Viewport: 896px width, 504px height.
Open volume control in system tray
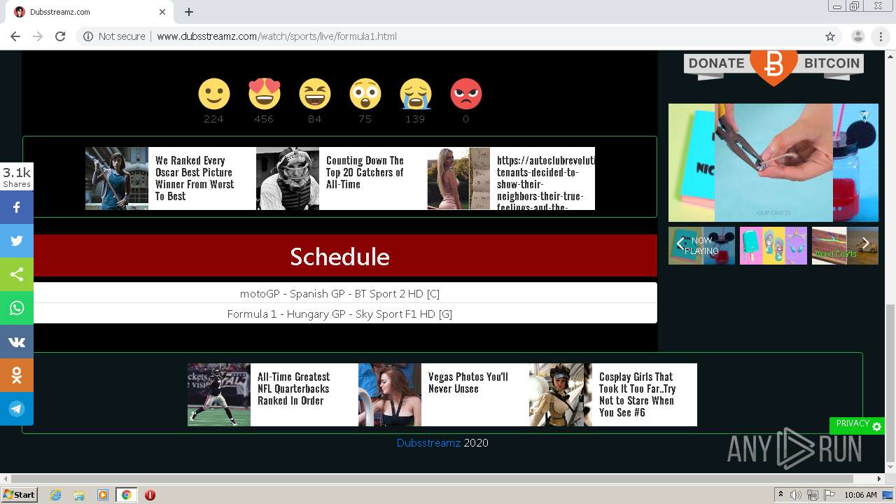[796, 495]
